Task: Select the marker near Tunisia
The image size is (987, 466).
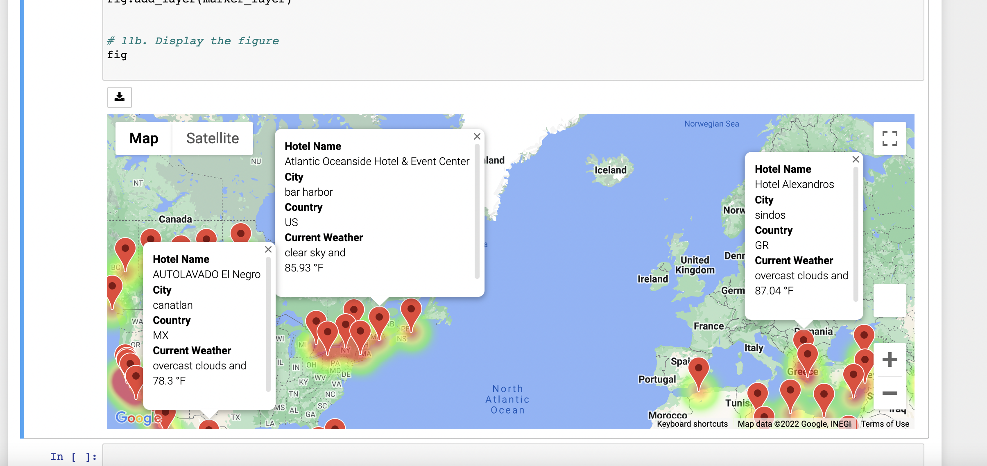Action: (x=757, y=392)
